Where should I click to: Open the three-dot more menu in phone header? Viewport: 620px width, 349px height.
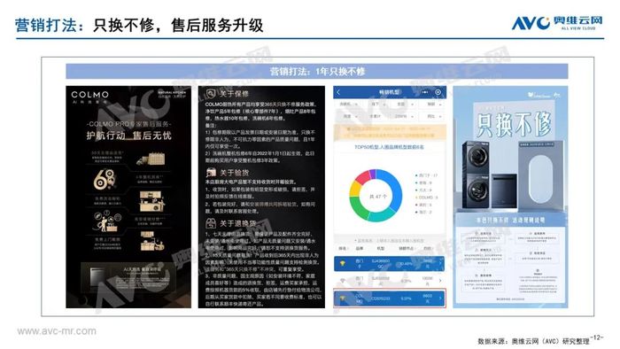click(425, 92)
